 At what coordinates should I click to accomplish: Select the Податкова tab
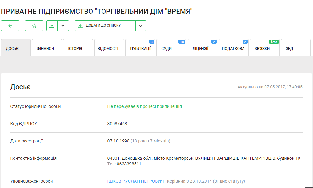pyautogui.click(x=233, y=48)
